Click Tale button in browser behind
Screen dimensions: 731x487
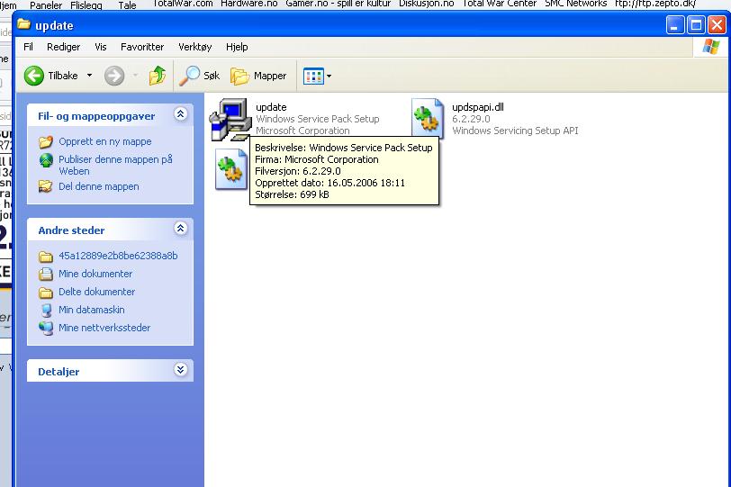point(127,5)
